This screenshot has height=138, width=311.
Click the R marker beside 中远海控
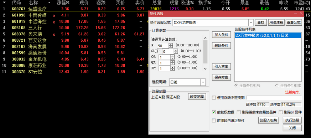tap(54, 22)
